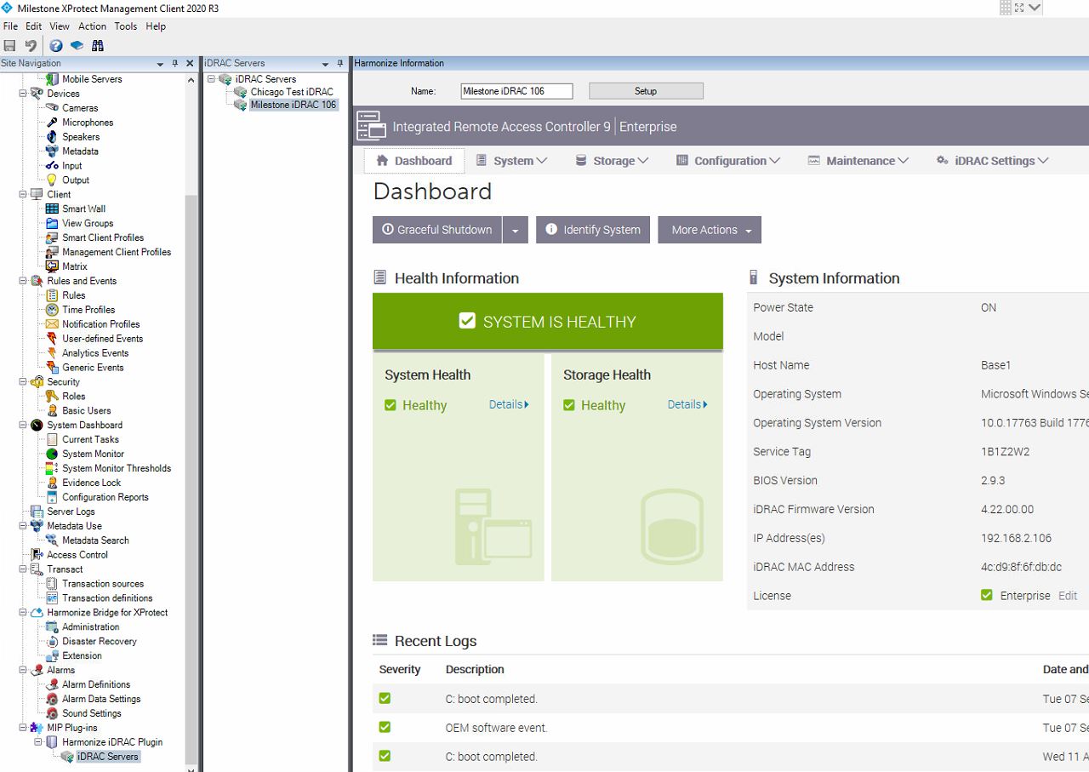Open the Action menu
The width and height of the screenshot is (1089, 772).
(x=93, y=26)
